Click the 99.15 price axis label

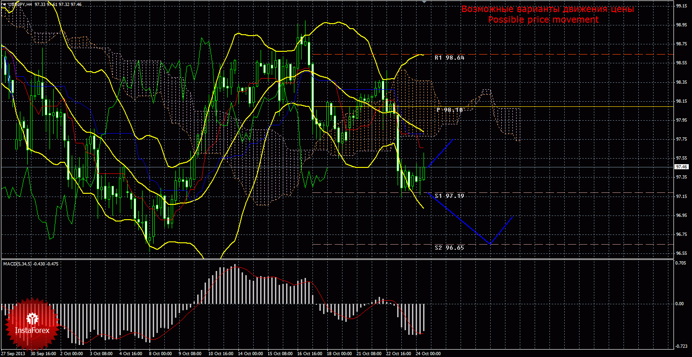pos(681,6)
